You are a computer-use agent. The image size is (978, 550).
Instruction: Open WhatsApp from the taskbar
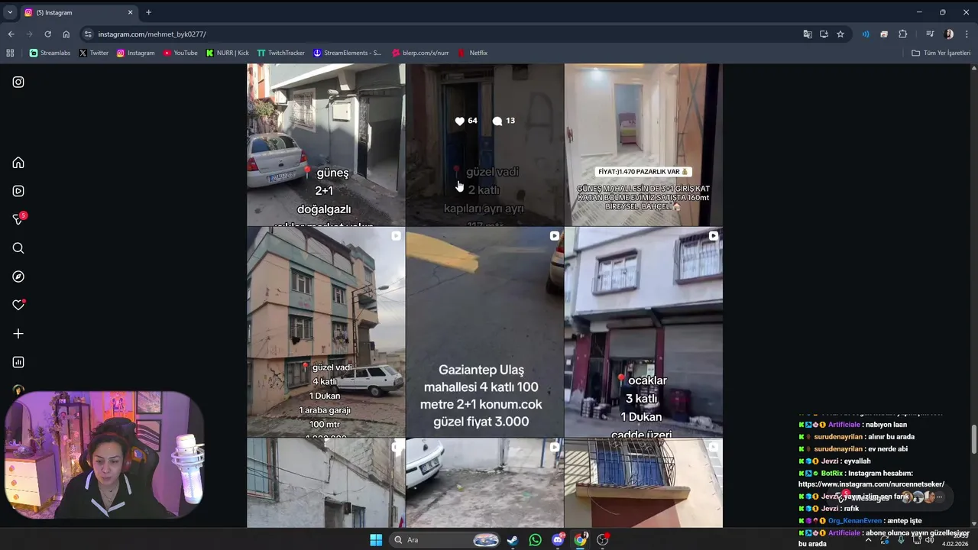pyautogui.click(x=535, y=540)
